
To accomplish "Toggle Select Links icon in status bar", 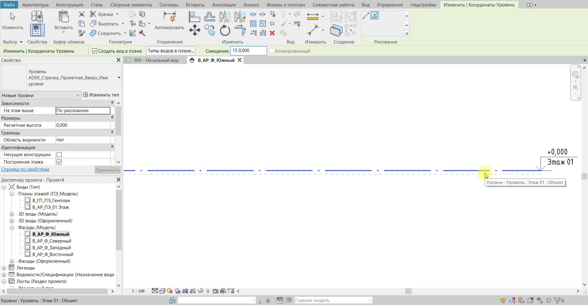I will [503, 300].
